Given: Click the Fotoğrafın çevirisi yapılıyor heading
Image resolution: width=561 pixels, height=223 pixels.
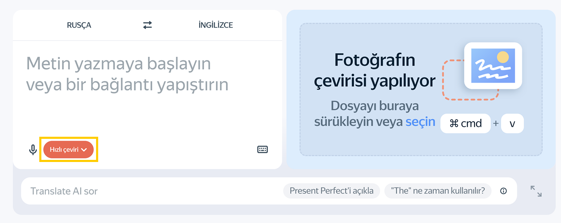Looking at the screenshot, I should click(x=374, y=70).
